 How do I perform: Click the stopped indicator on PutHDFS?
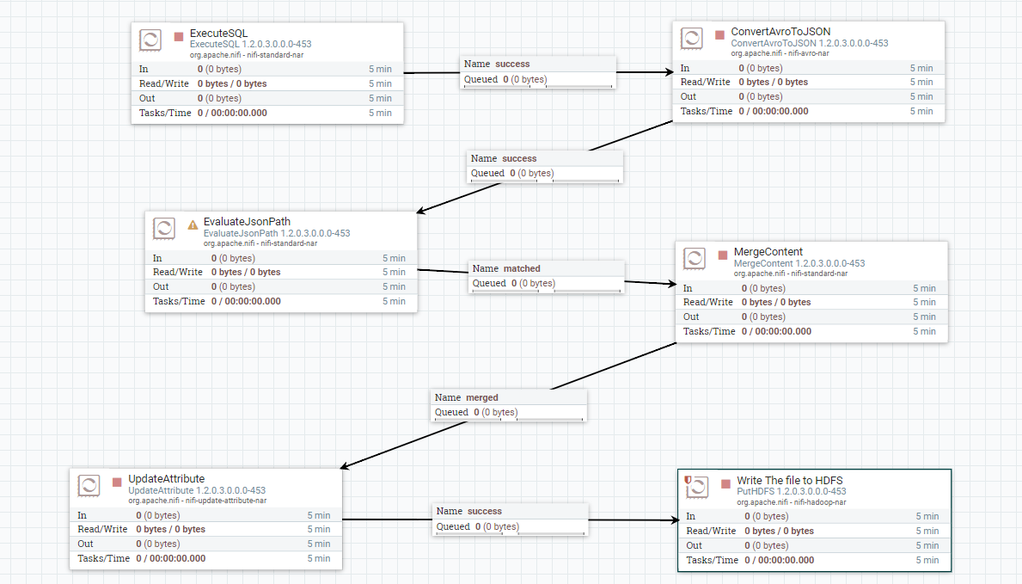(726, 483)
